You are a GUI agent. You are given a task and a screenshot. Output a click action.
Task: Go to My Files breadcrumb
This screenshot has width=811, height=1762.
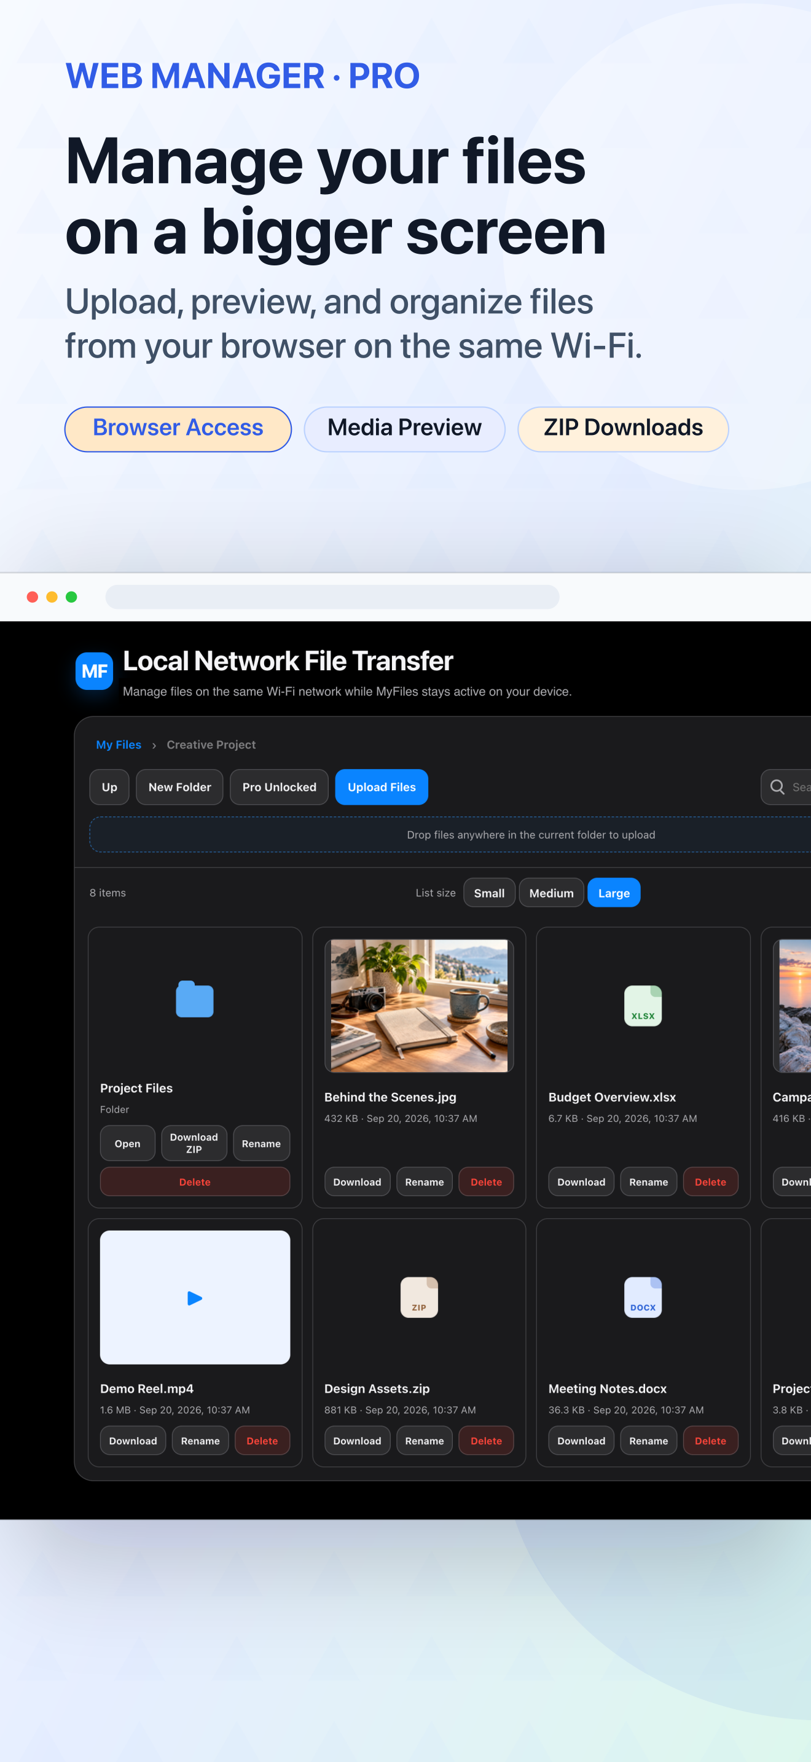pos(119,744)
